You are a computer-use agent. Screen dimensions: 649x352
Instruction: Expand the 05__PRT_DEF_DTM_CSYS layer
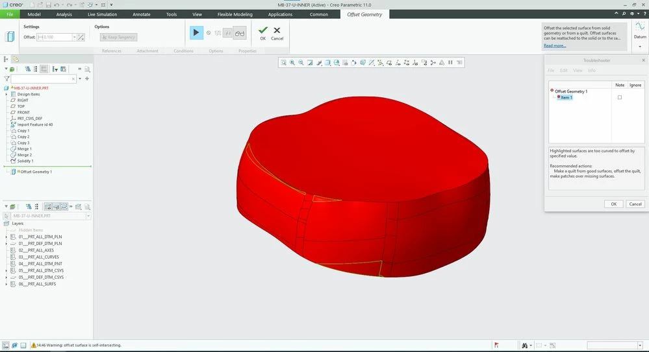(6, 277)
